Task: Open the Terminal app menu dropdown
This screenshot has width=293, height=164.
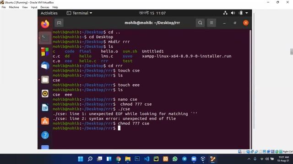Action: pyautogui.click(x=79, y=13)
